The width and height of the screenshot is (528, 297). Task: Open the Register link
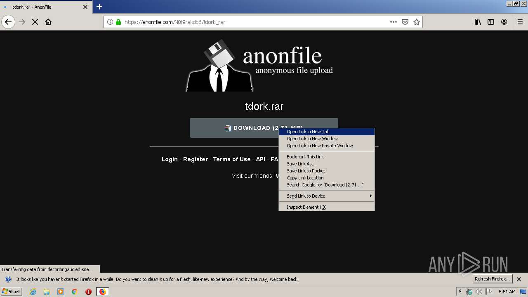pos(196,159)
